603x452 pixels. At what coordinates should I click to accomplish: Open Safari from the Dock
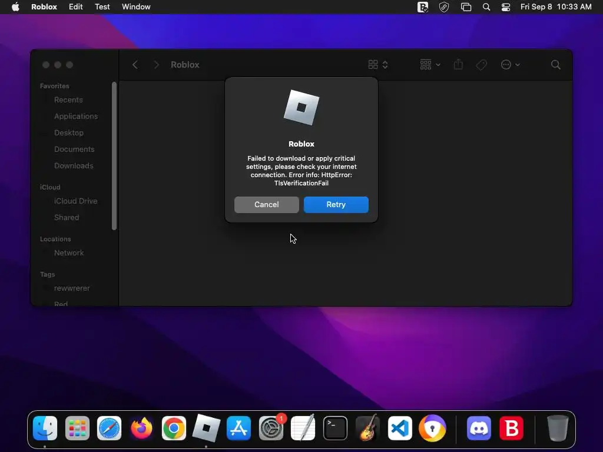point(109,428)
